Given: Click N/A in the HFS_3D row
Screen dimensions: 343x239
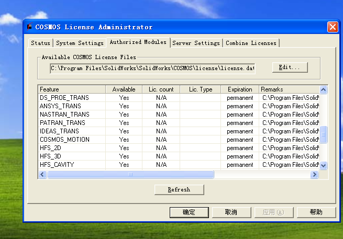Looking at the screenshot, I should (161, 156).
